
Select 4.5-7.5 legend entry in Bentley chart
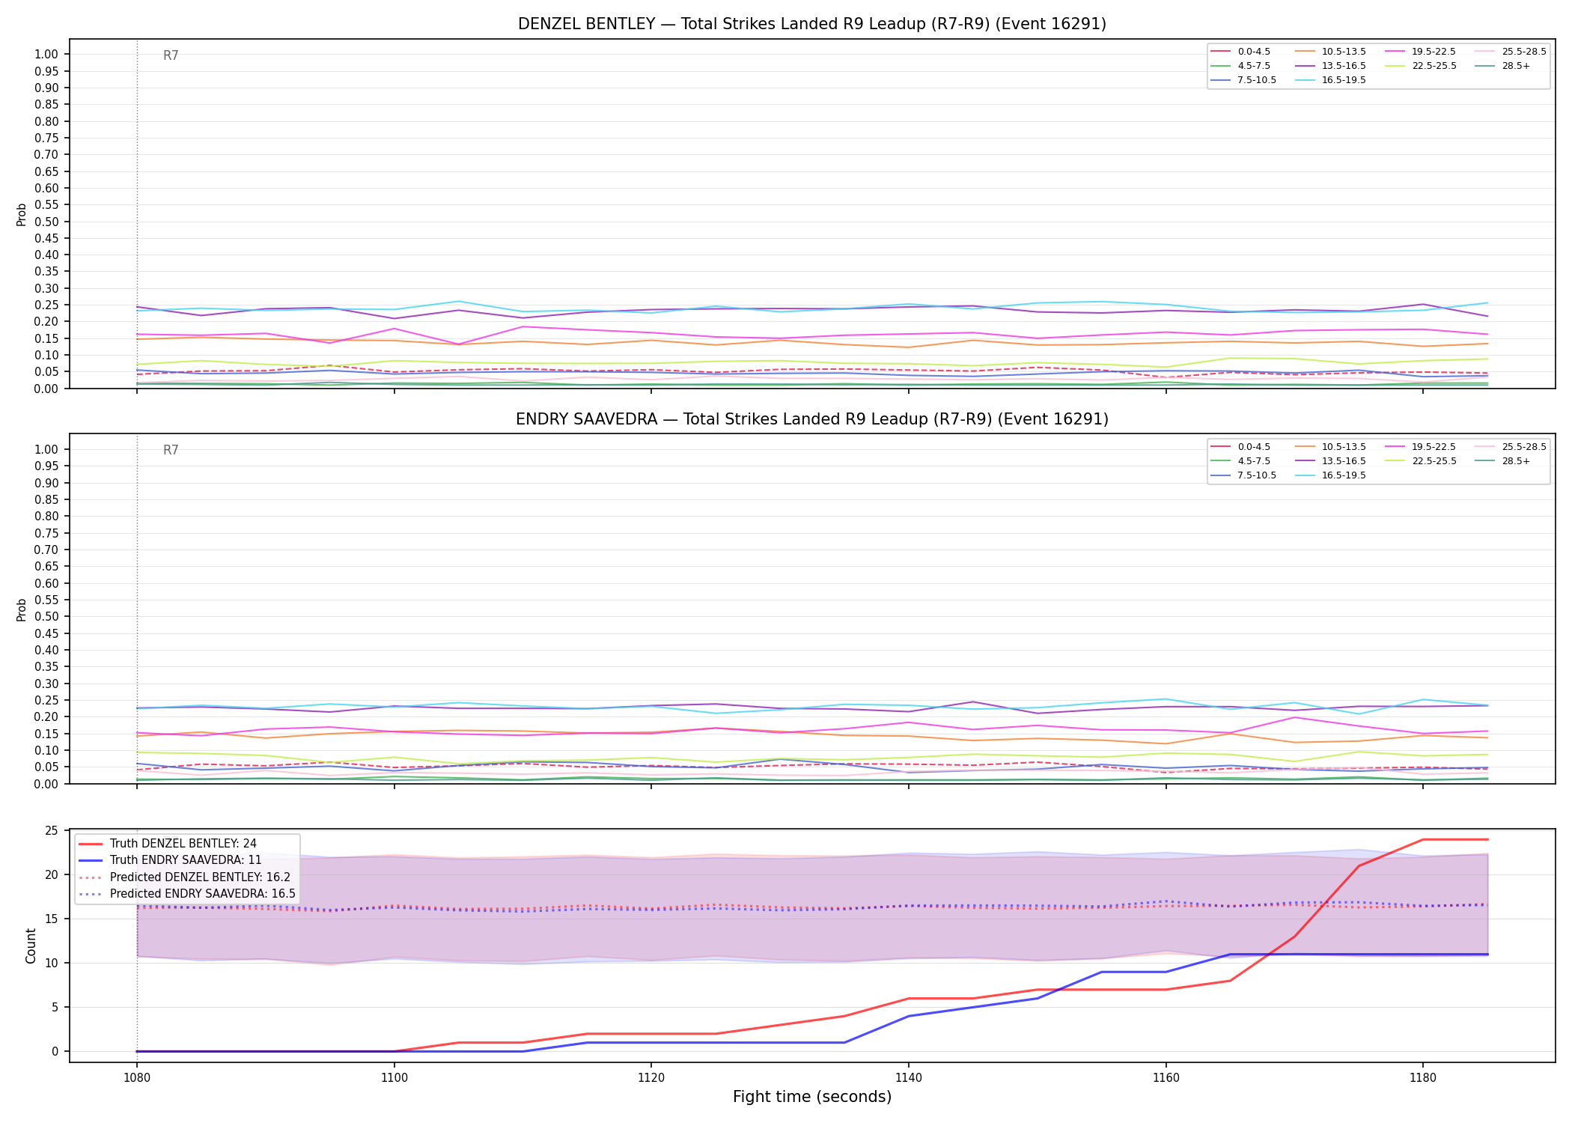[1241, 66]
